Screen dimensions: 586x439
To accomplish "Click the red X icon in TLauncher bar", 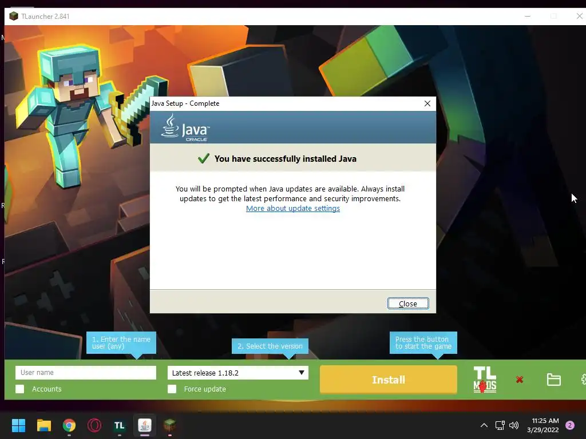I will (x=520, y=380).
